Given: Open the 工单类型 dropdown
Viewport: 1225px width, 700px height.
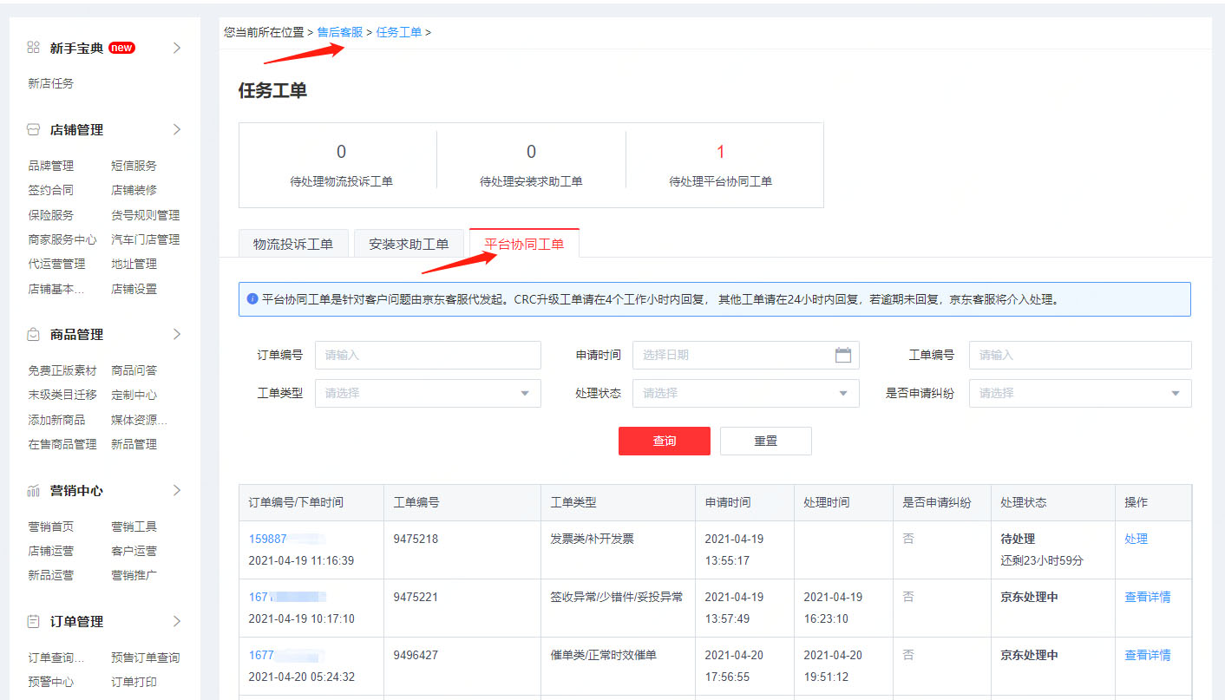Looking at the screenshot, I should coord(428,393).
